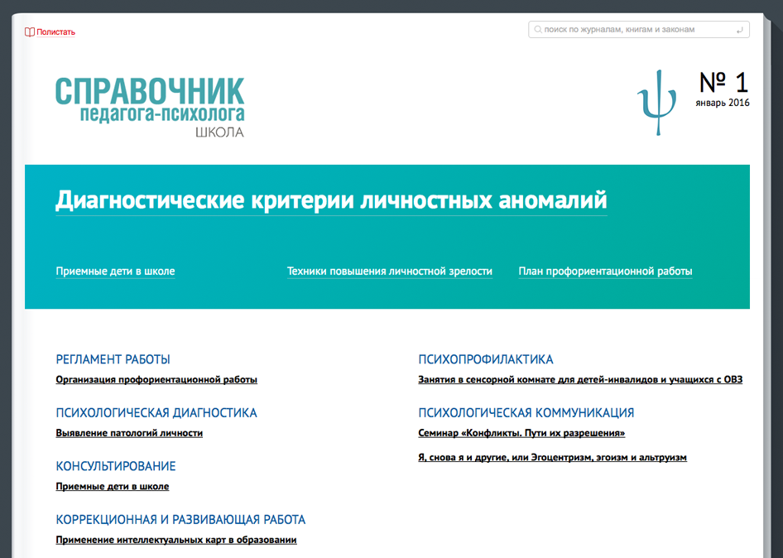Select section heading Психопрофилактика
Image resolution: width=783 pixels, height=558 pixels.
(x=486, y=359)
